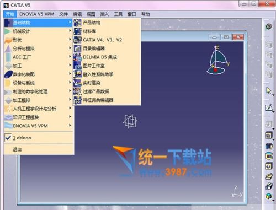Click the select arrow tool in right toolbar
Image resolution: width=276 pixels, height=210 pixels.
point(269,90)
